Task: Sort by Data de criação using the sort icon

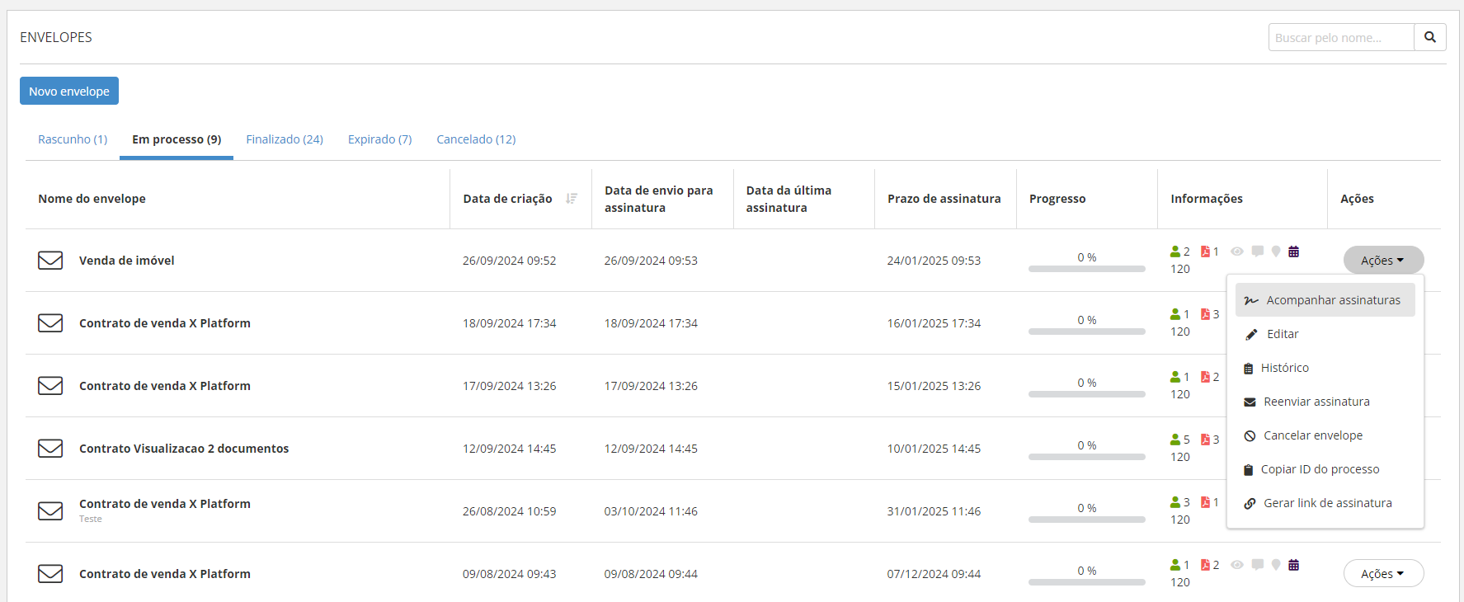Action: (x=572, y=199)
